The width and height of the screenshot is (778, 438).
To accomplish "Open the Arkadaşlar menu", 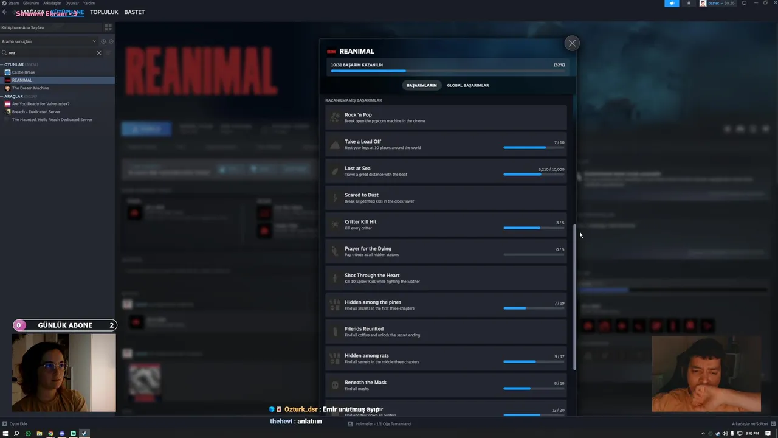I will 52,3.
